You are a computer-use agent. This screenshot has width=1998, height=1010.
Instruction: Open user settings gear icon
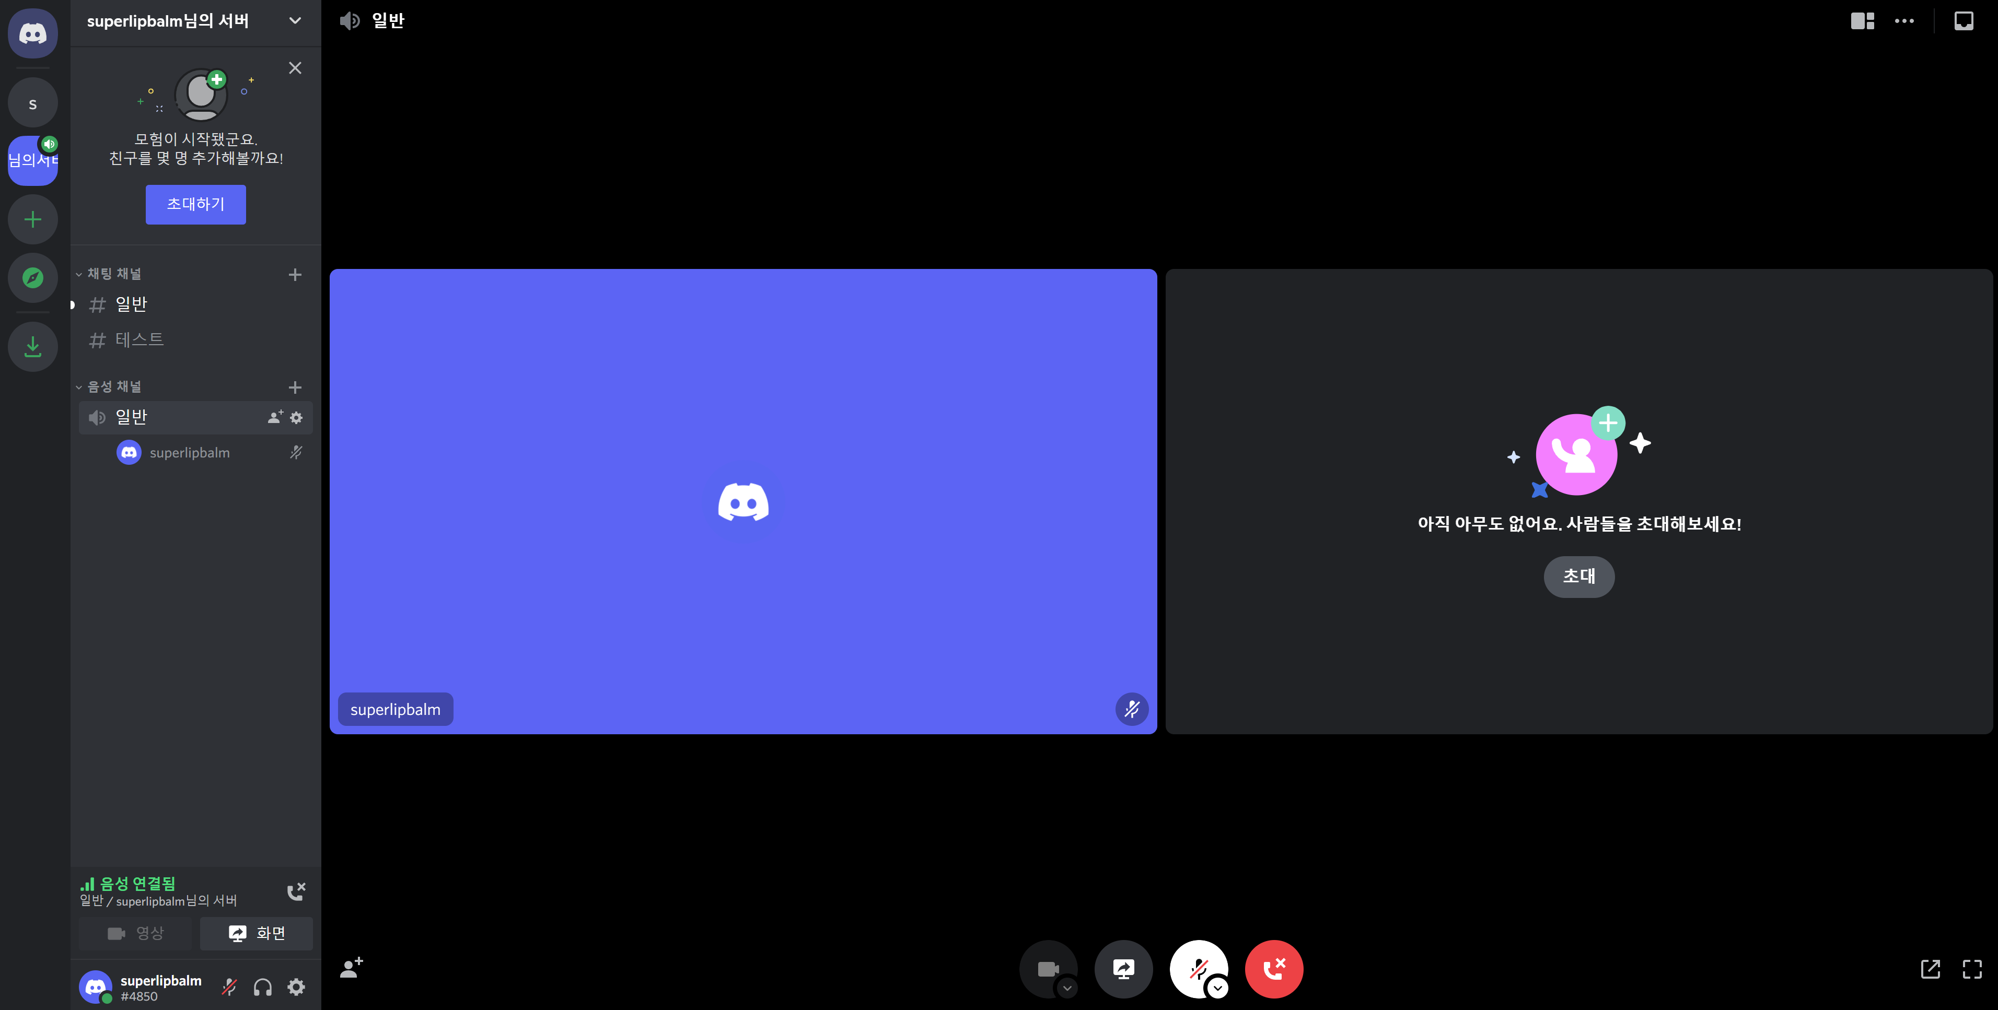pos(296,986)
